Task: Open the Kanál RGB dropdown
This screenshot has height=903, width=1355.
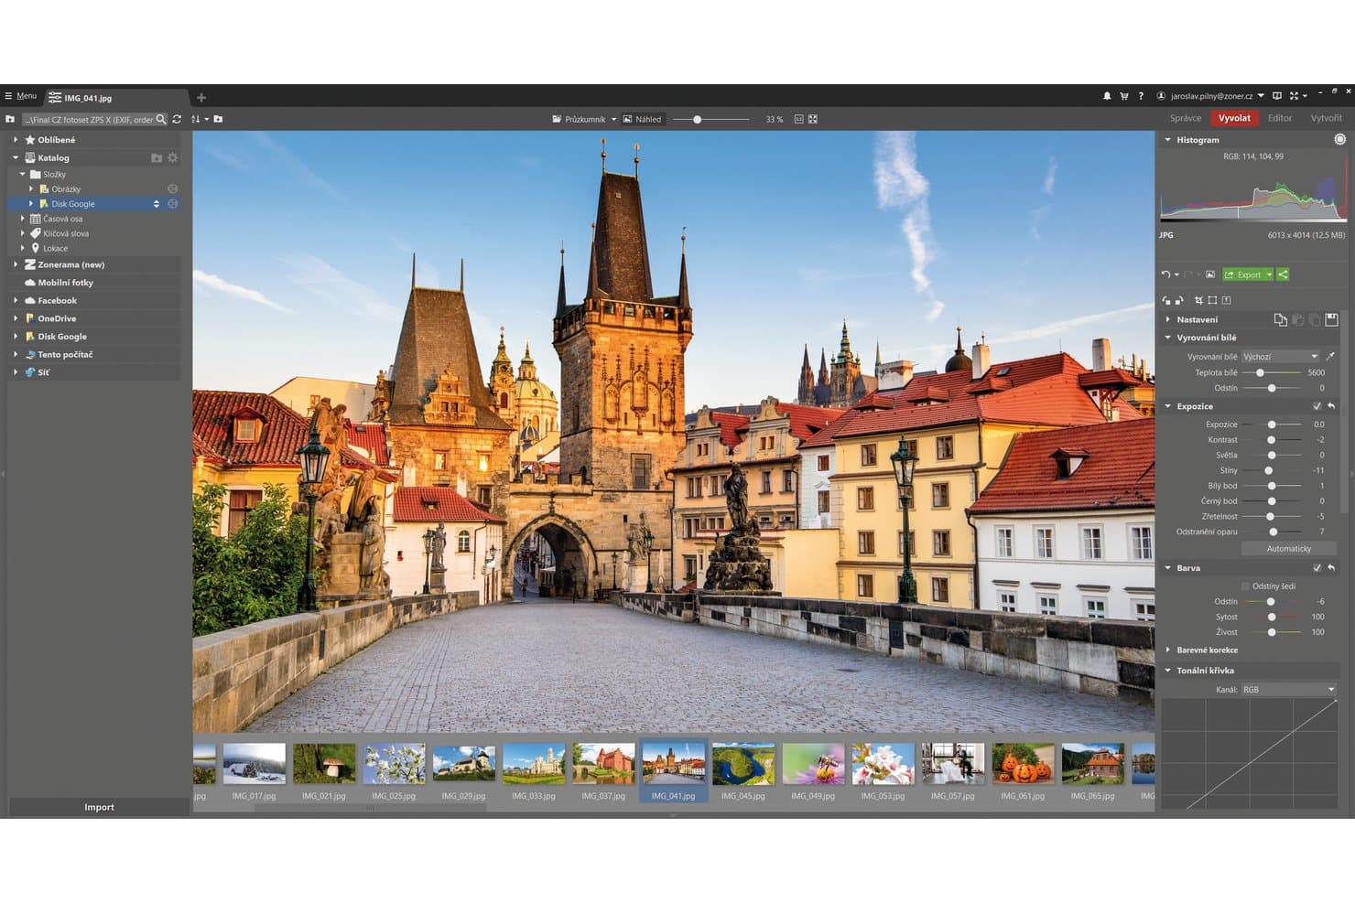Action: [x=1289, y=690]
